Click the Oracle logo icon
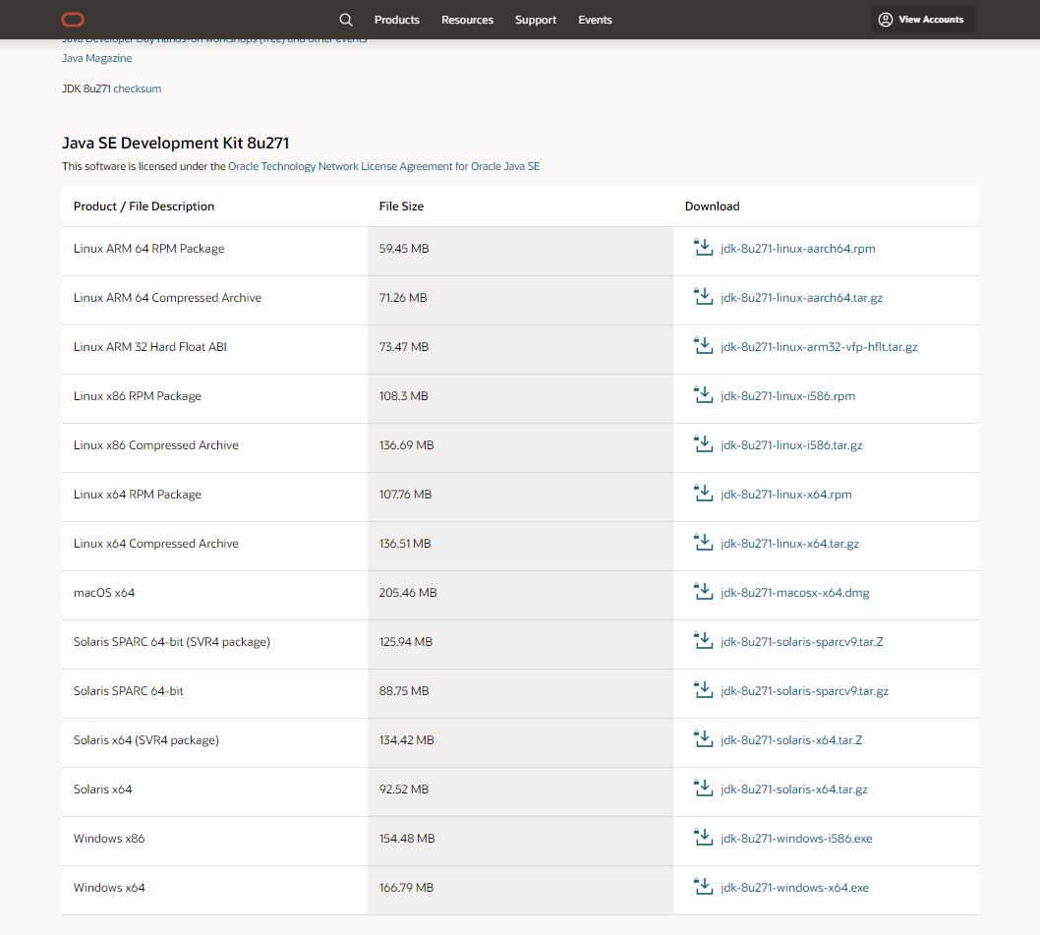The width and height of the screenshot is (1040, 935). coord(73,20)
